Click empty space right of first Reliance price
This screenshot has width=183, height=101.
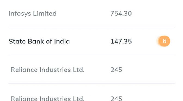(x=148, y=70)
